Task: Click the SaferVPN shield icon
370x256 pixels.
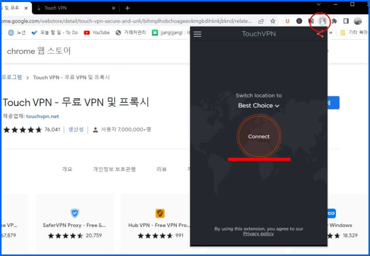Action: click(x=75, y=213)
